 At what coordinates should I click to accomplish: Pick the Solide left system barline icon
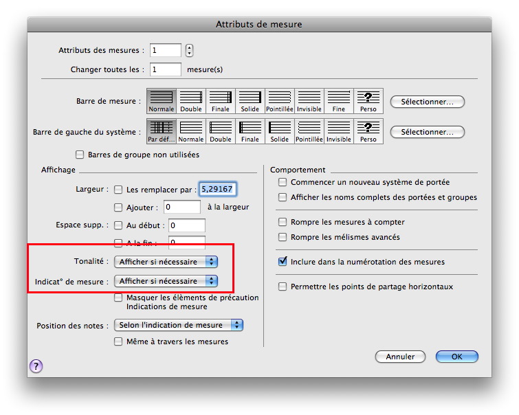280,131
